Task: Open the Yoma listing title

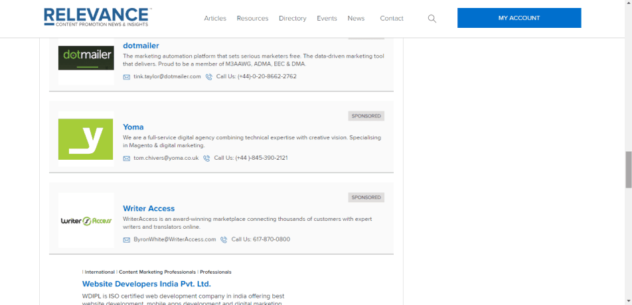Action: coord(133,127)
